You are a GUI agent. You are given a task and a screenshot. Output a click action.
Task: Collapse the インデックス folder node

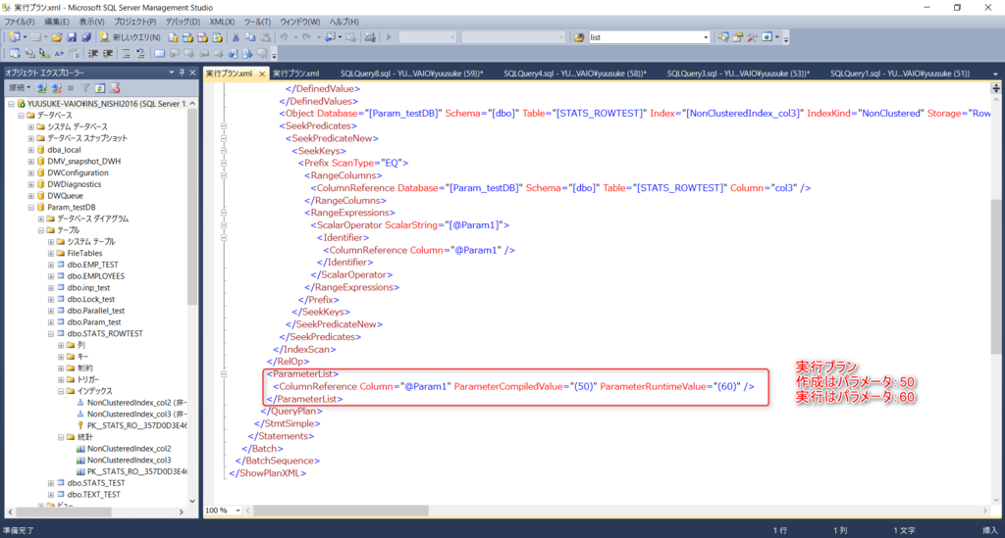[x=61, y=391]
